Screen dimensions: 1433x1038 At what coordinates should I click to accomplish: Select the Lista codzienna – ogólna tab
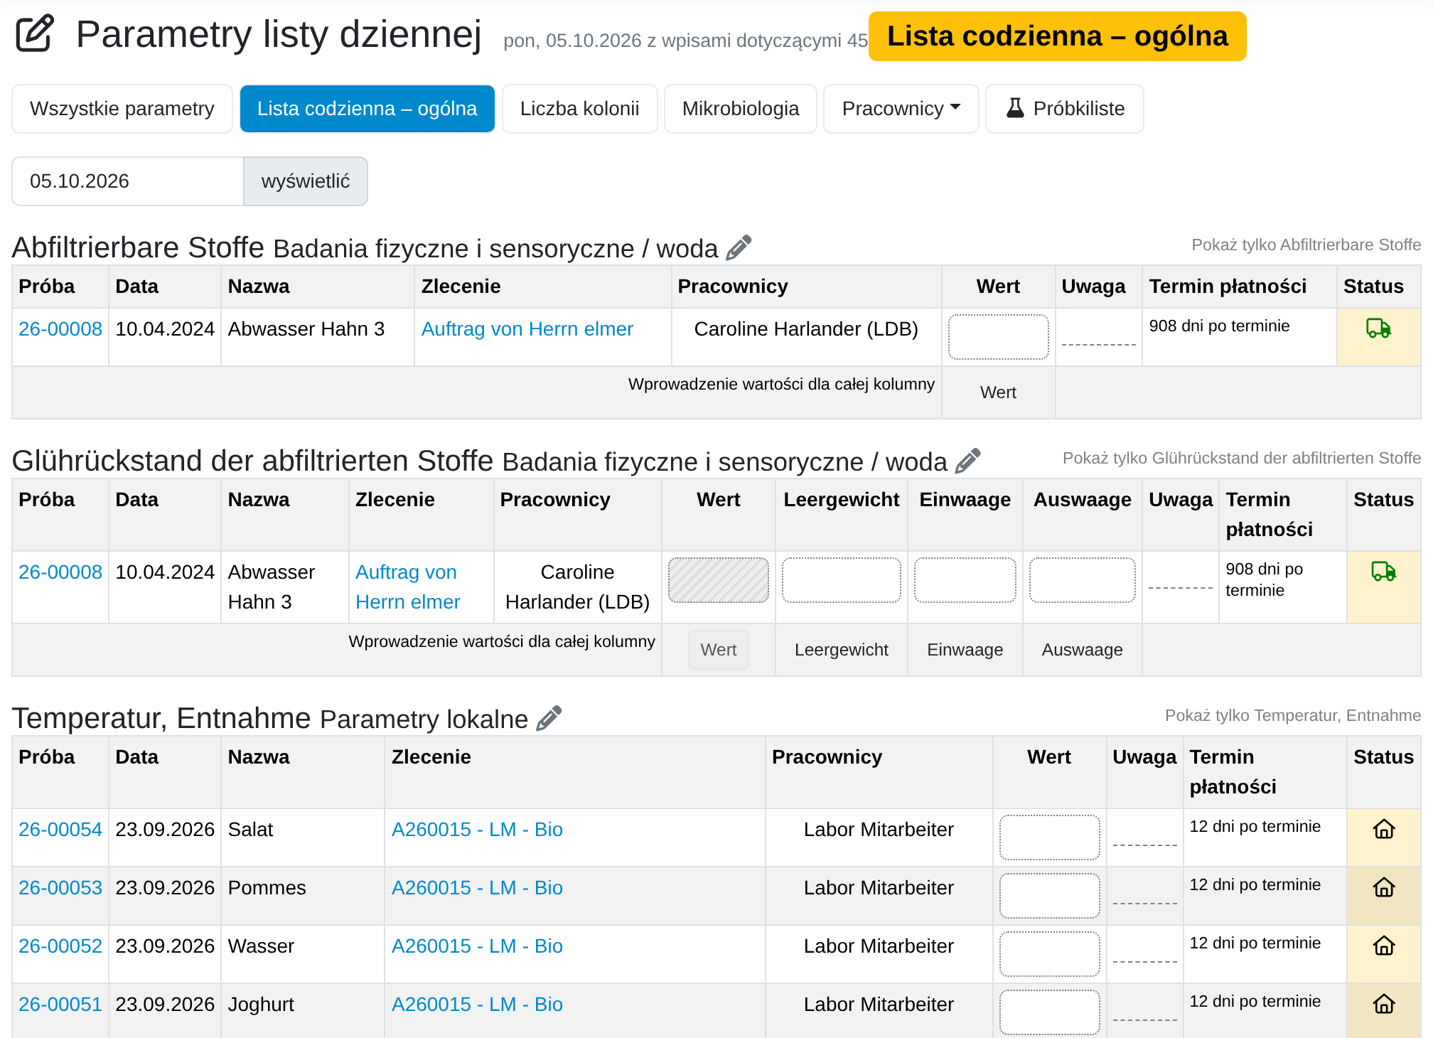[x=367, y=109]
